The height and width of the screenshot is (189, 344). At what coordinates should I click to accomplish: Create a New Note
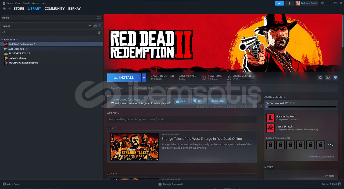tap(329, 176)
